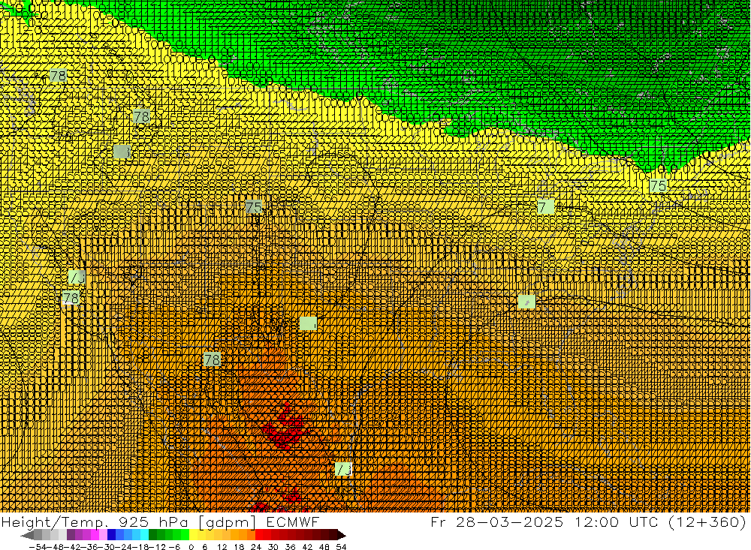Click the '36' legend value
The height and width of the screenshot is (550, 751).
click(x=290, y=547)
